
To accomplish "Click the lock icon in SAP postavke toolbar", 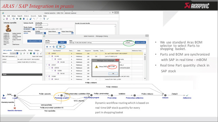I will point(37,54).
